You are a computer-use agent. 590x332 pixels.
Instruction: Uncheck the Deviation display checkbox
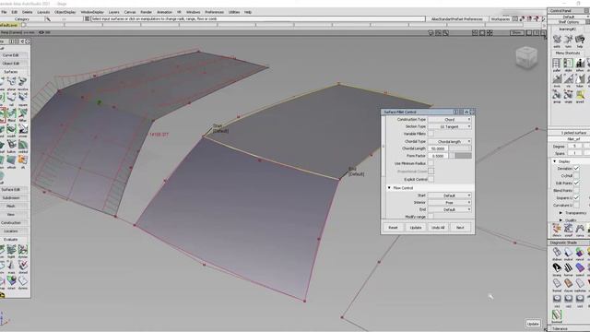(x=576, y=168)
